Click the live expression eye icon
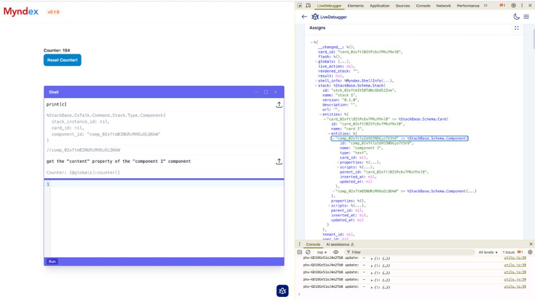 click(x=336, y=252)
